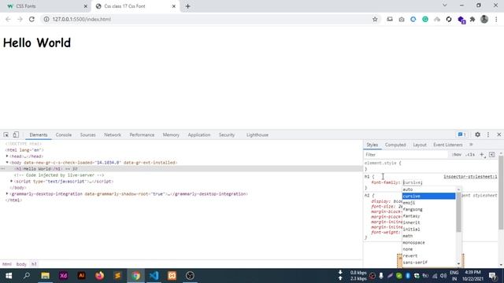This screenshot has height=283, width=504.
Task: Close the DevTools panel
Action: 498,134
